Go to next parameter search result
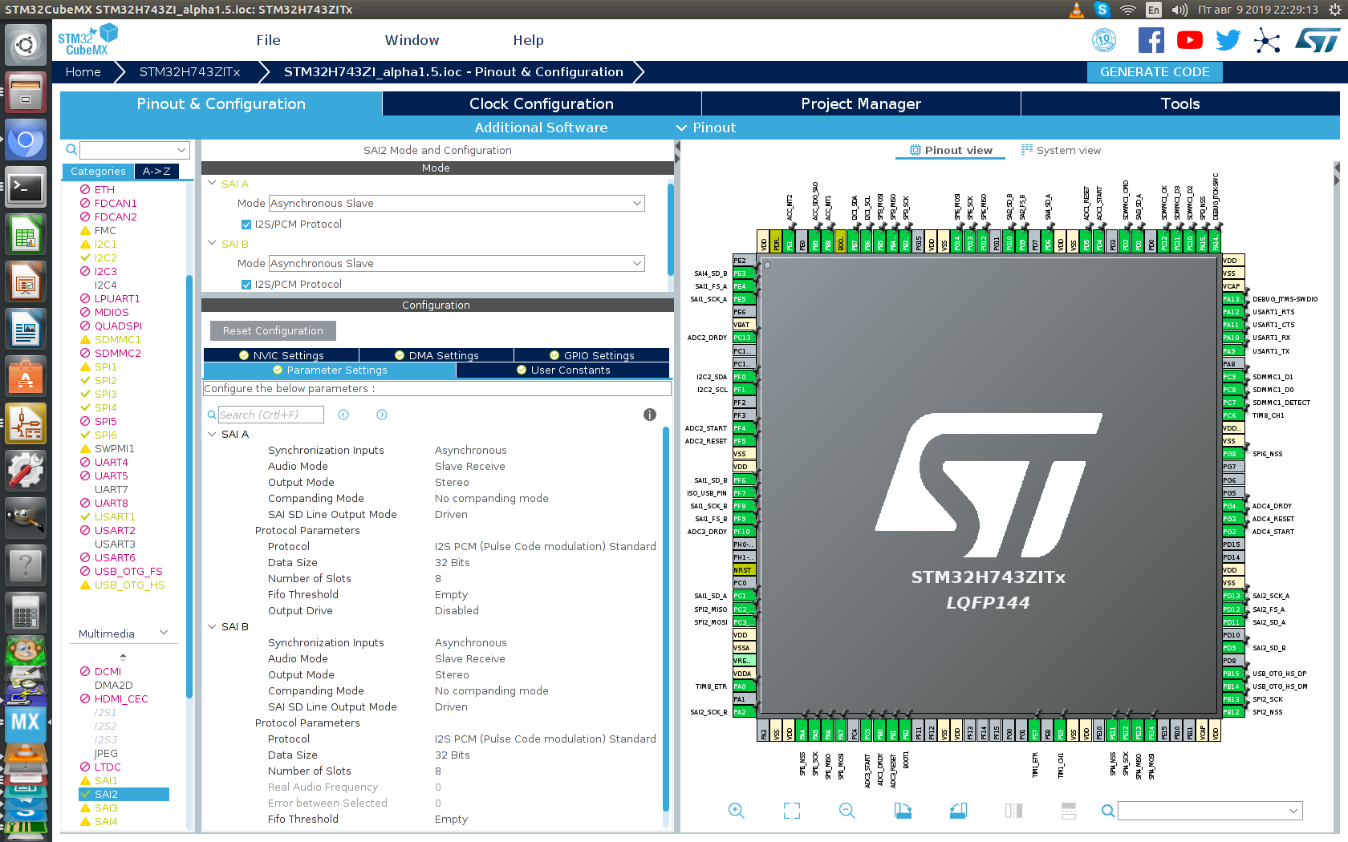The image size is (1348, 842). tap(382, 415)
